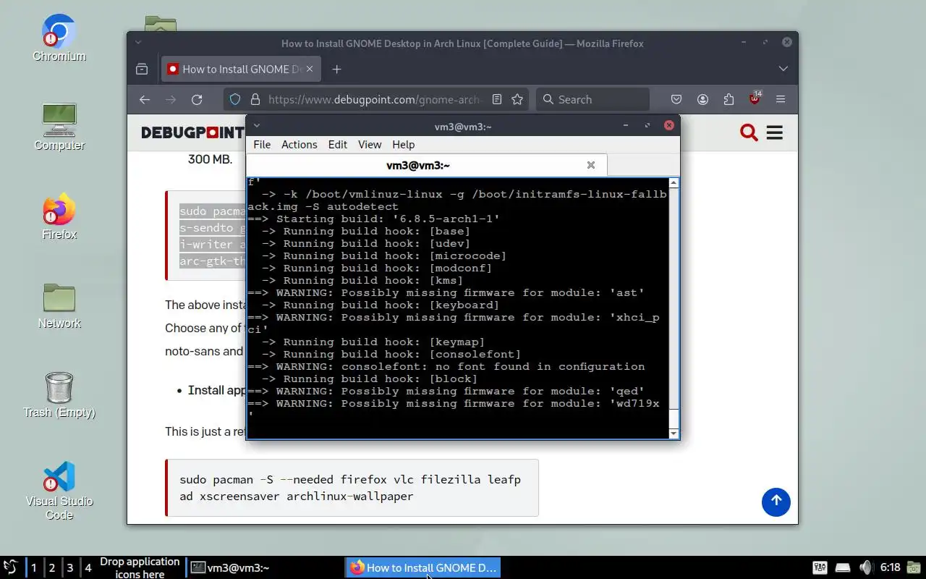Screen dimensions: 926x579
Task: Open the terminal File menu
Action: click(262, 145)
